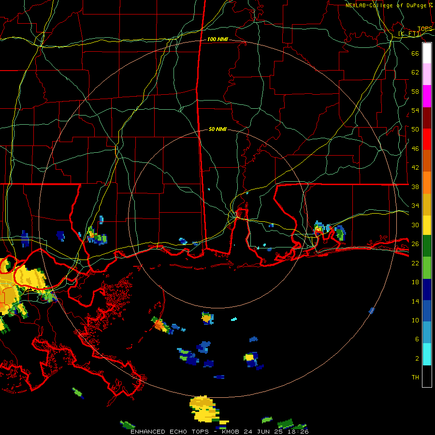Select the dark green legend swatch

427,246
